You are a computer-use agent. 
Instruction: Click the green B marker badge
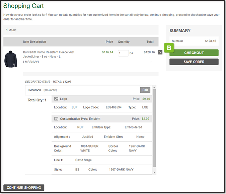[x=169, y=48]
